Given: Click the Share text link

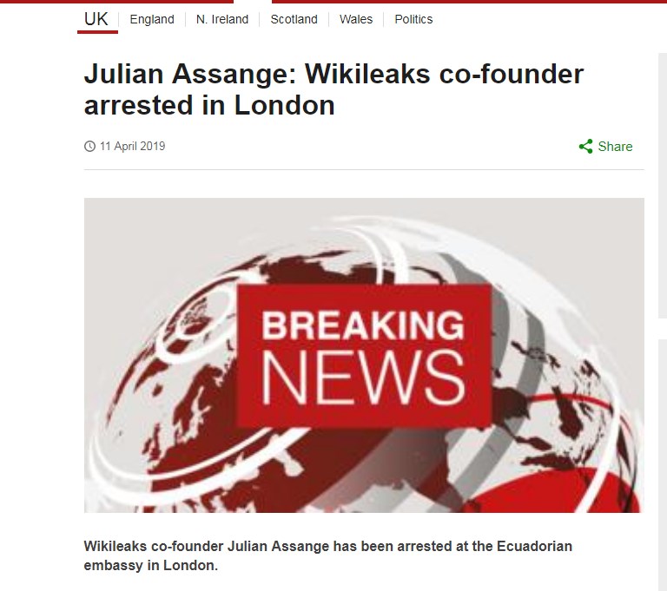Looking at the screenshot, I should coord(615,147).
